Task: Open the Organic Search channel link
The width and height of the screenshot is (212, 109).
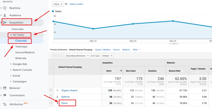Action: click(x=69, y=91)
